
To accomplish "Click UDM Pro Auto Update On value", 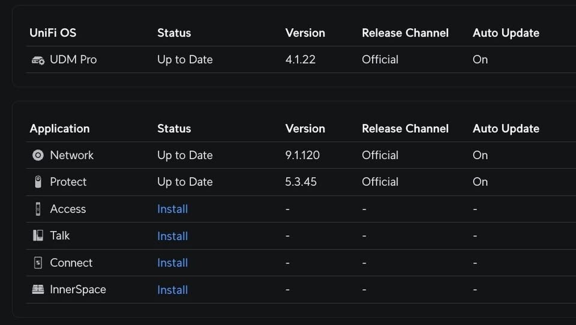I will click(x=480, y=59).
